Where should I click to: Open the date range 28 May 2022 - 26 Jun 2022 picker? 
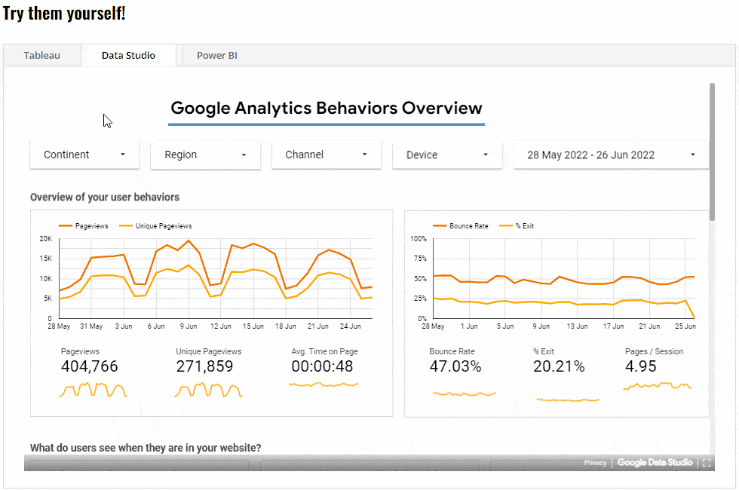click(611, 155)
